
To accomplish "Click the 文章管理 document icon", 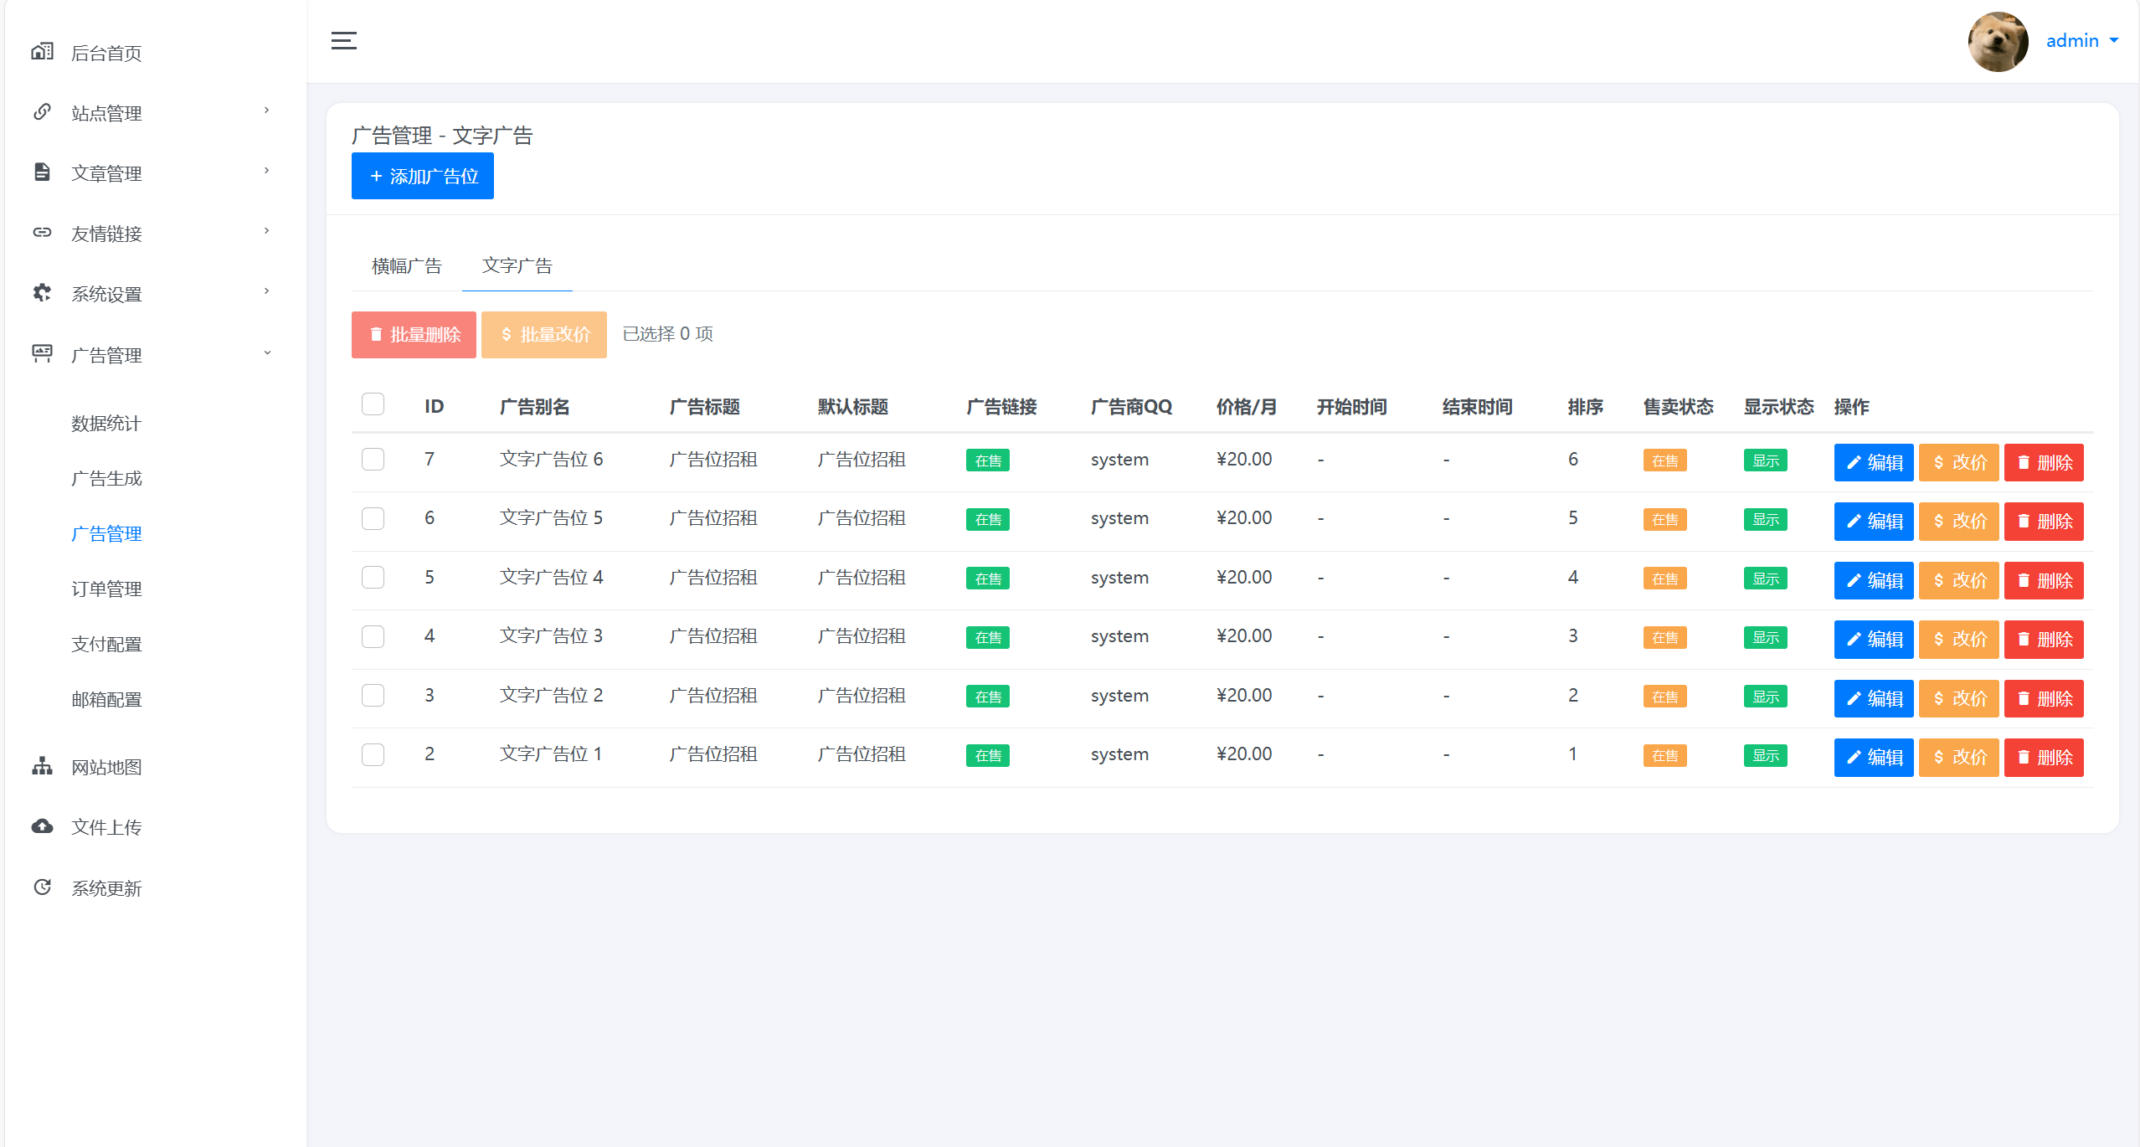I will 42,172.
